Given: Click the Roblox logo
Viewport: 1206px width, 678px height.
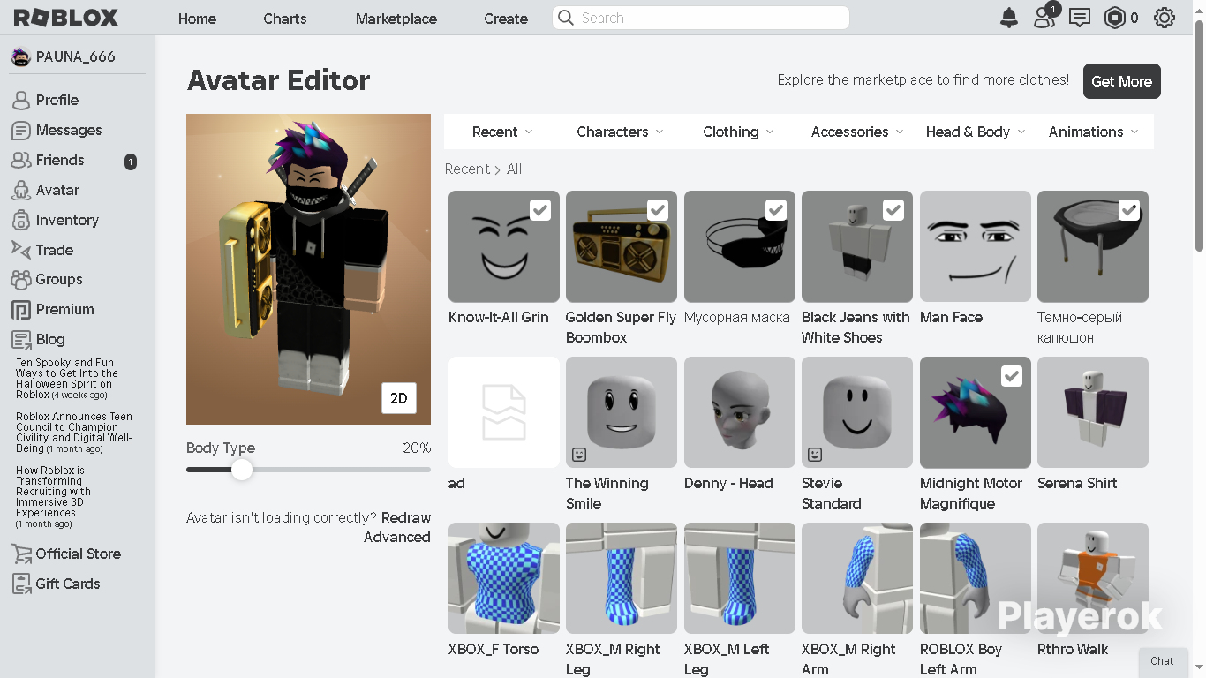Looking at the screenshot, I should click(x=66, y=18).
